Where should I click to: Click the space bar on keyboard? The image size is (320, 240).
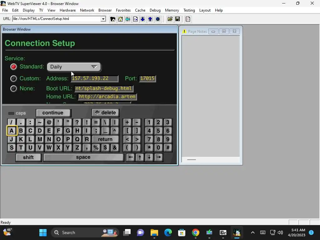(x=83, y=157)
